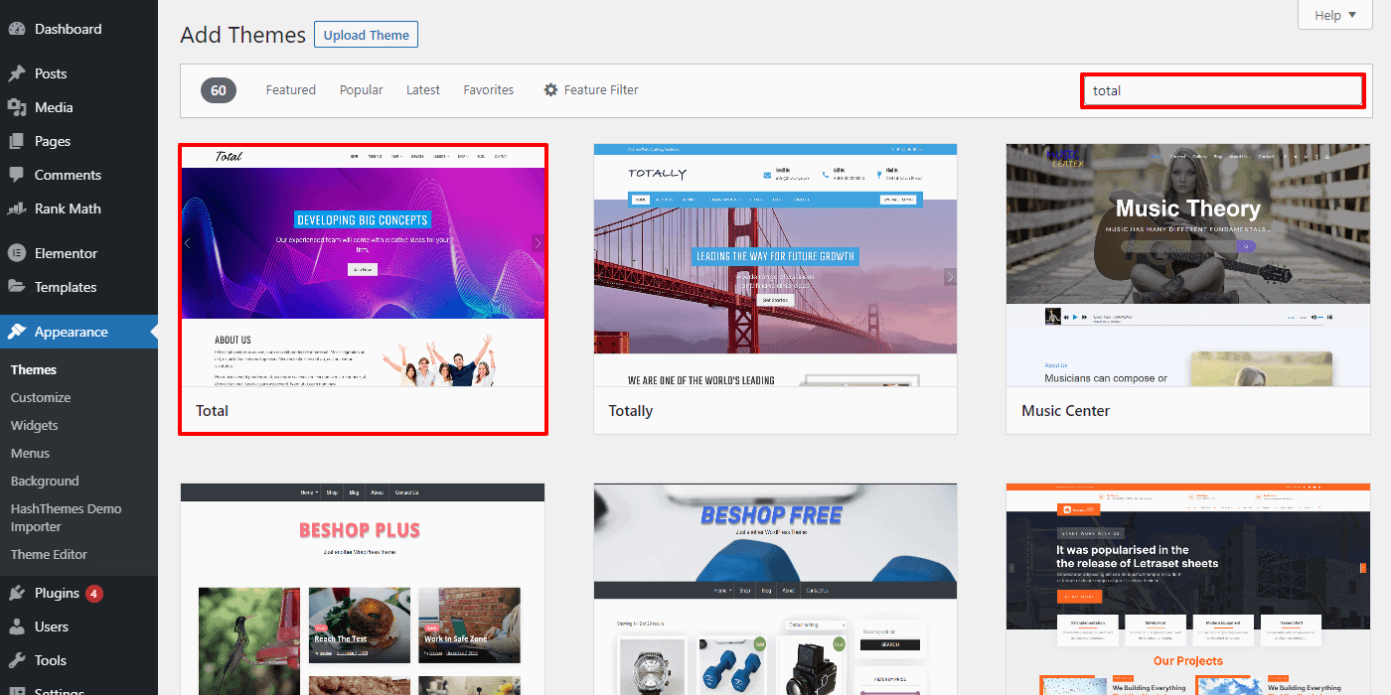Open the Beshop Plus theme thumbnail
Screen dimensions: 1391x695
click(363, 589)
